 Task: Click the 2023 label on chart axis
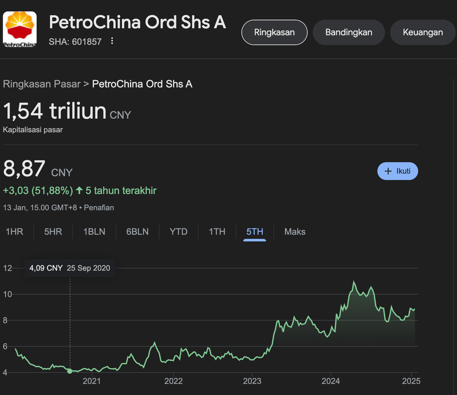click(252, 381)
